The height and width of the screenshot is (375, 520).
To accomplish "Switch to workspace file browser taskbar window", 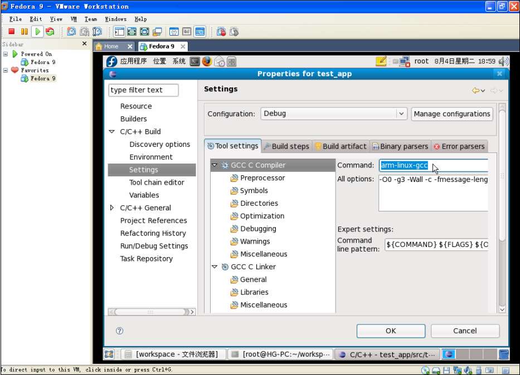I will click(x=173, y=354).
